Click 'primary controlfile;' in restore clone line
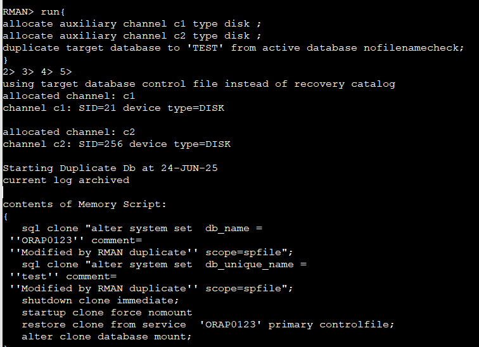Screen dimensions: 479x347 click(331, 324)
